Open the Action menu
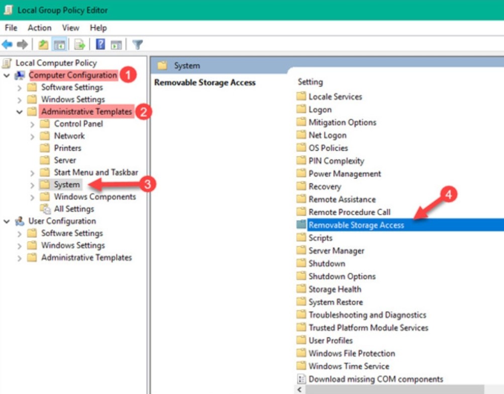Screen dimensions: 504x394 [40, 28]
